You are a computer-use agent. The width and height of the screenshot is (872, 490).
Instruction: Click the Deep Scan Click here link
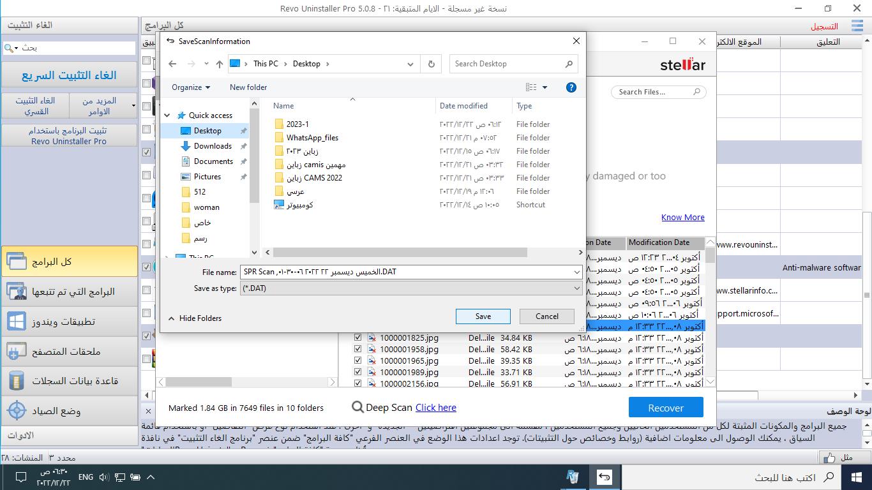(435, 408)
